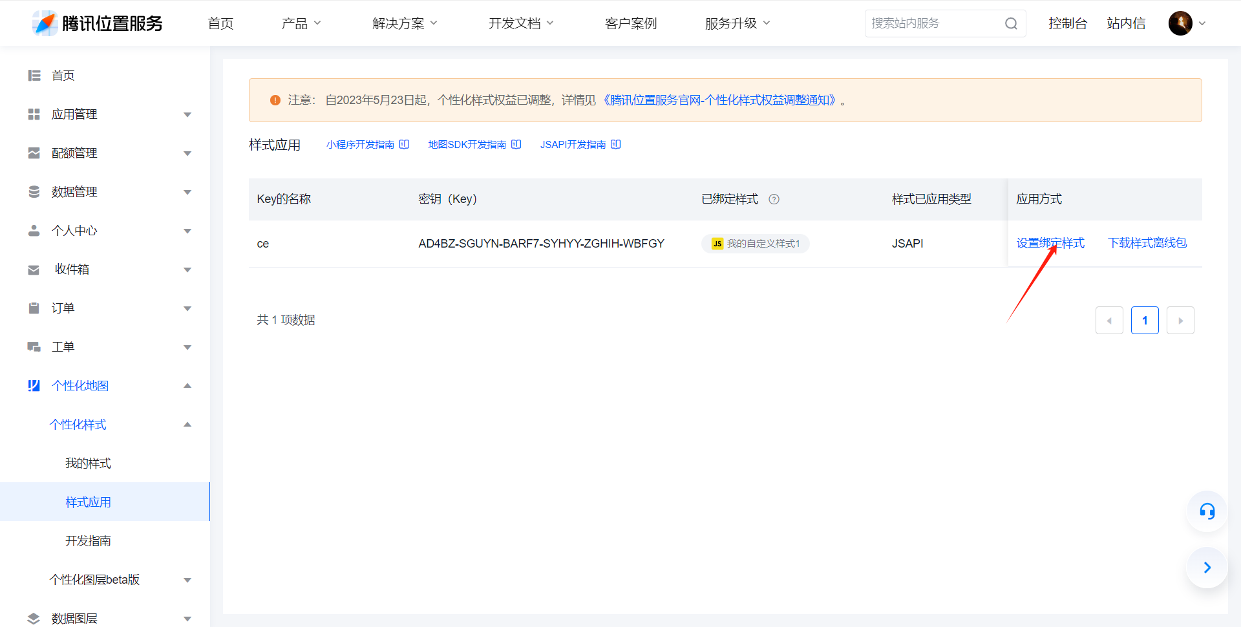Click the help icon beside 已绑定样式
Image resolution: width=1241 pixels, height=627 pixels.
coord(774,199)
